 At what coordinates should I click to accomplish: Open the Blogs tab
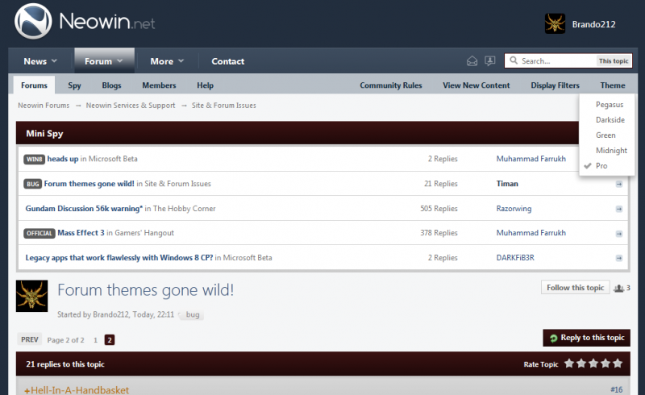coord(111,85)
